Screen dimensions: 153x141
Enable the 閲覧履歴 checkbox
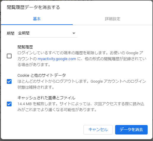point(9,56)
